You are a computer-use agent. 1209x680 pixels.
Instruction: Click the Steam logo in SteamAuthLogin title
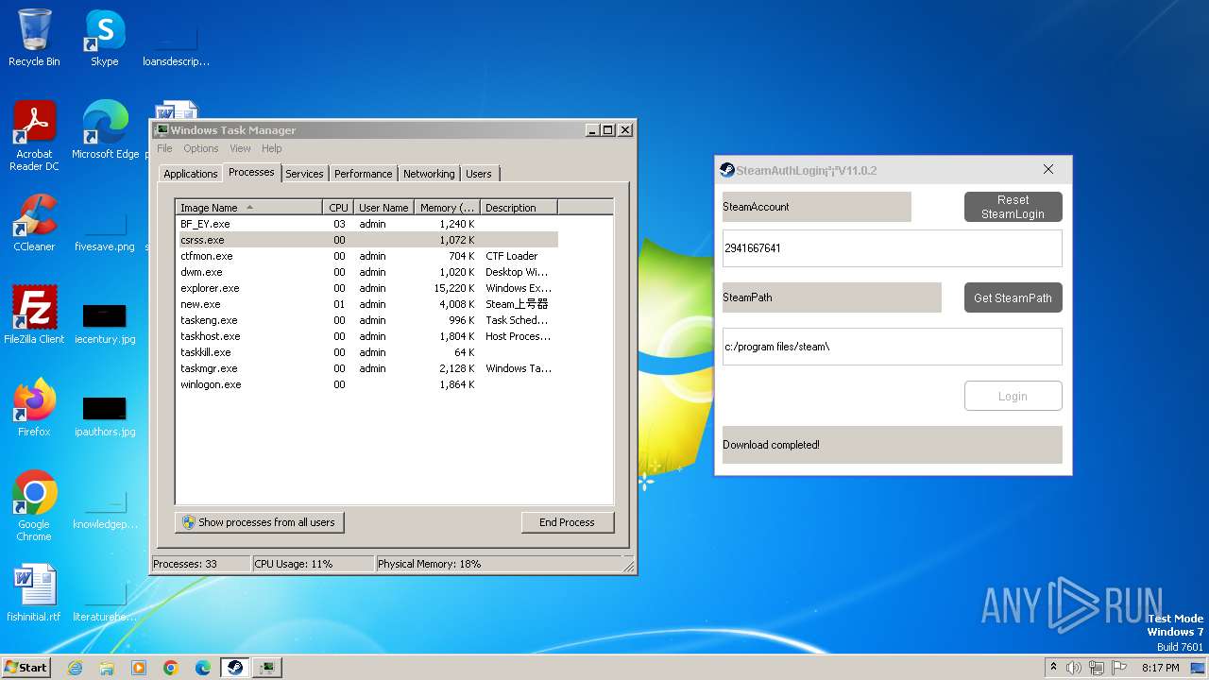(x=727, y=170)
